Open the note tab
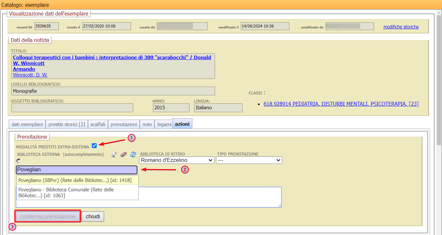442x235 pixels. [147, 124]
